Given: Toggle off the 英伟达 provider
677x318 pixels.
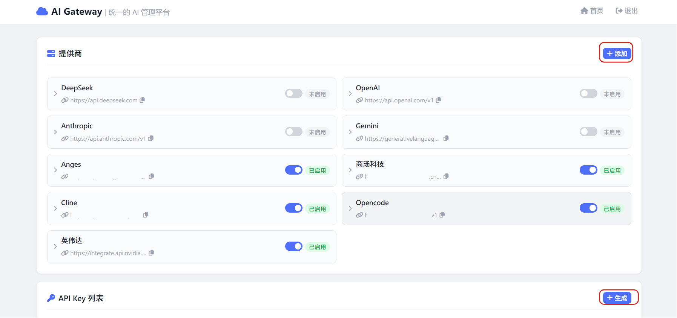Looking at the screenshot, I should (294, 246).
